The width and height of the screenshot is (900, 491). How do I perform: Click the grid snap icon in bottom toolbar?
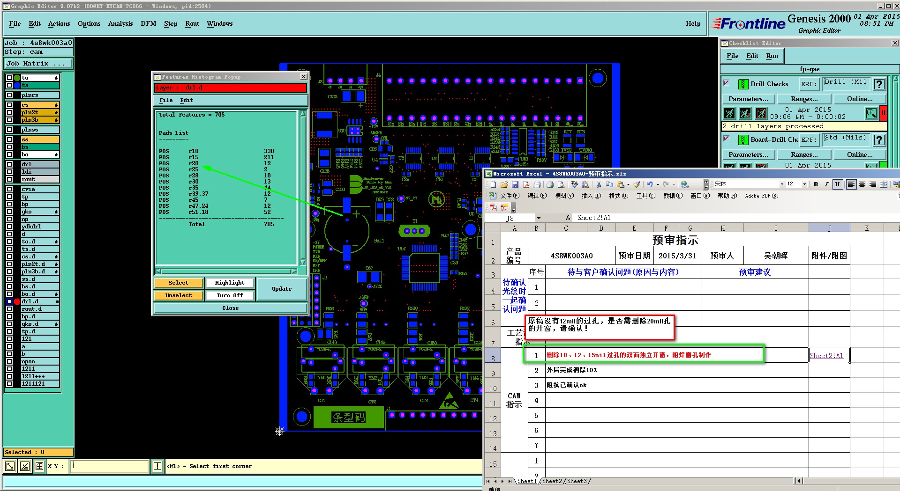tap(39, 466)
